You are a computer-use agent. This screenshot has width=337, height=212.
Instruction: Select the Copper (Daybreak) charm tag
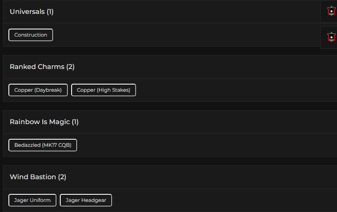coord(38,90)
